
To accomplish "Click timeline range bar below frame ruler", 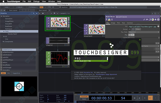I will coord(117,94).
